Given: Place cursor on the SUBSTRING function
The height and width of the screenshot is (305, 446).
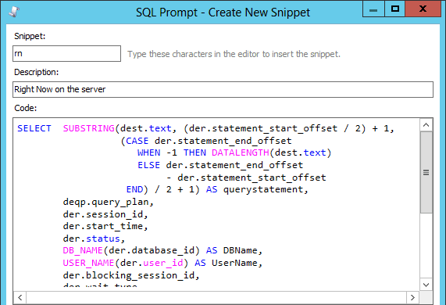Looking at the screenshot, I should (89, 128).
